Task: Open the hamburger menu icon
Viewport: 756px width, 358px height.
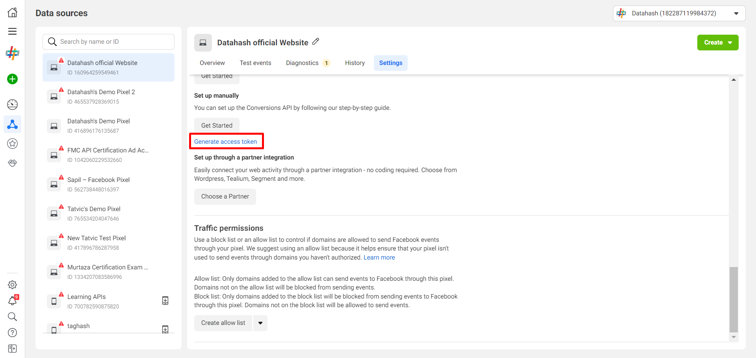Action: (13, 32)
